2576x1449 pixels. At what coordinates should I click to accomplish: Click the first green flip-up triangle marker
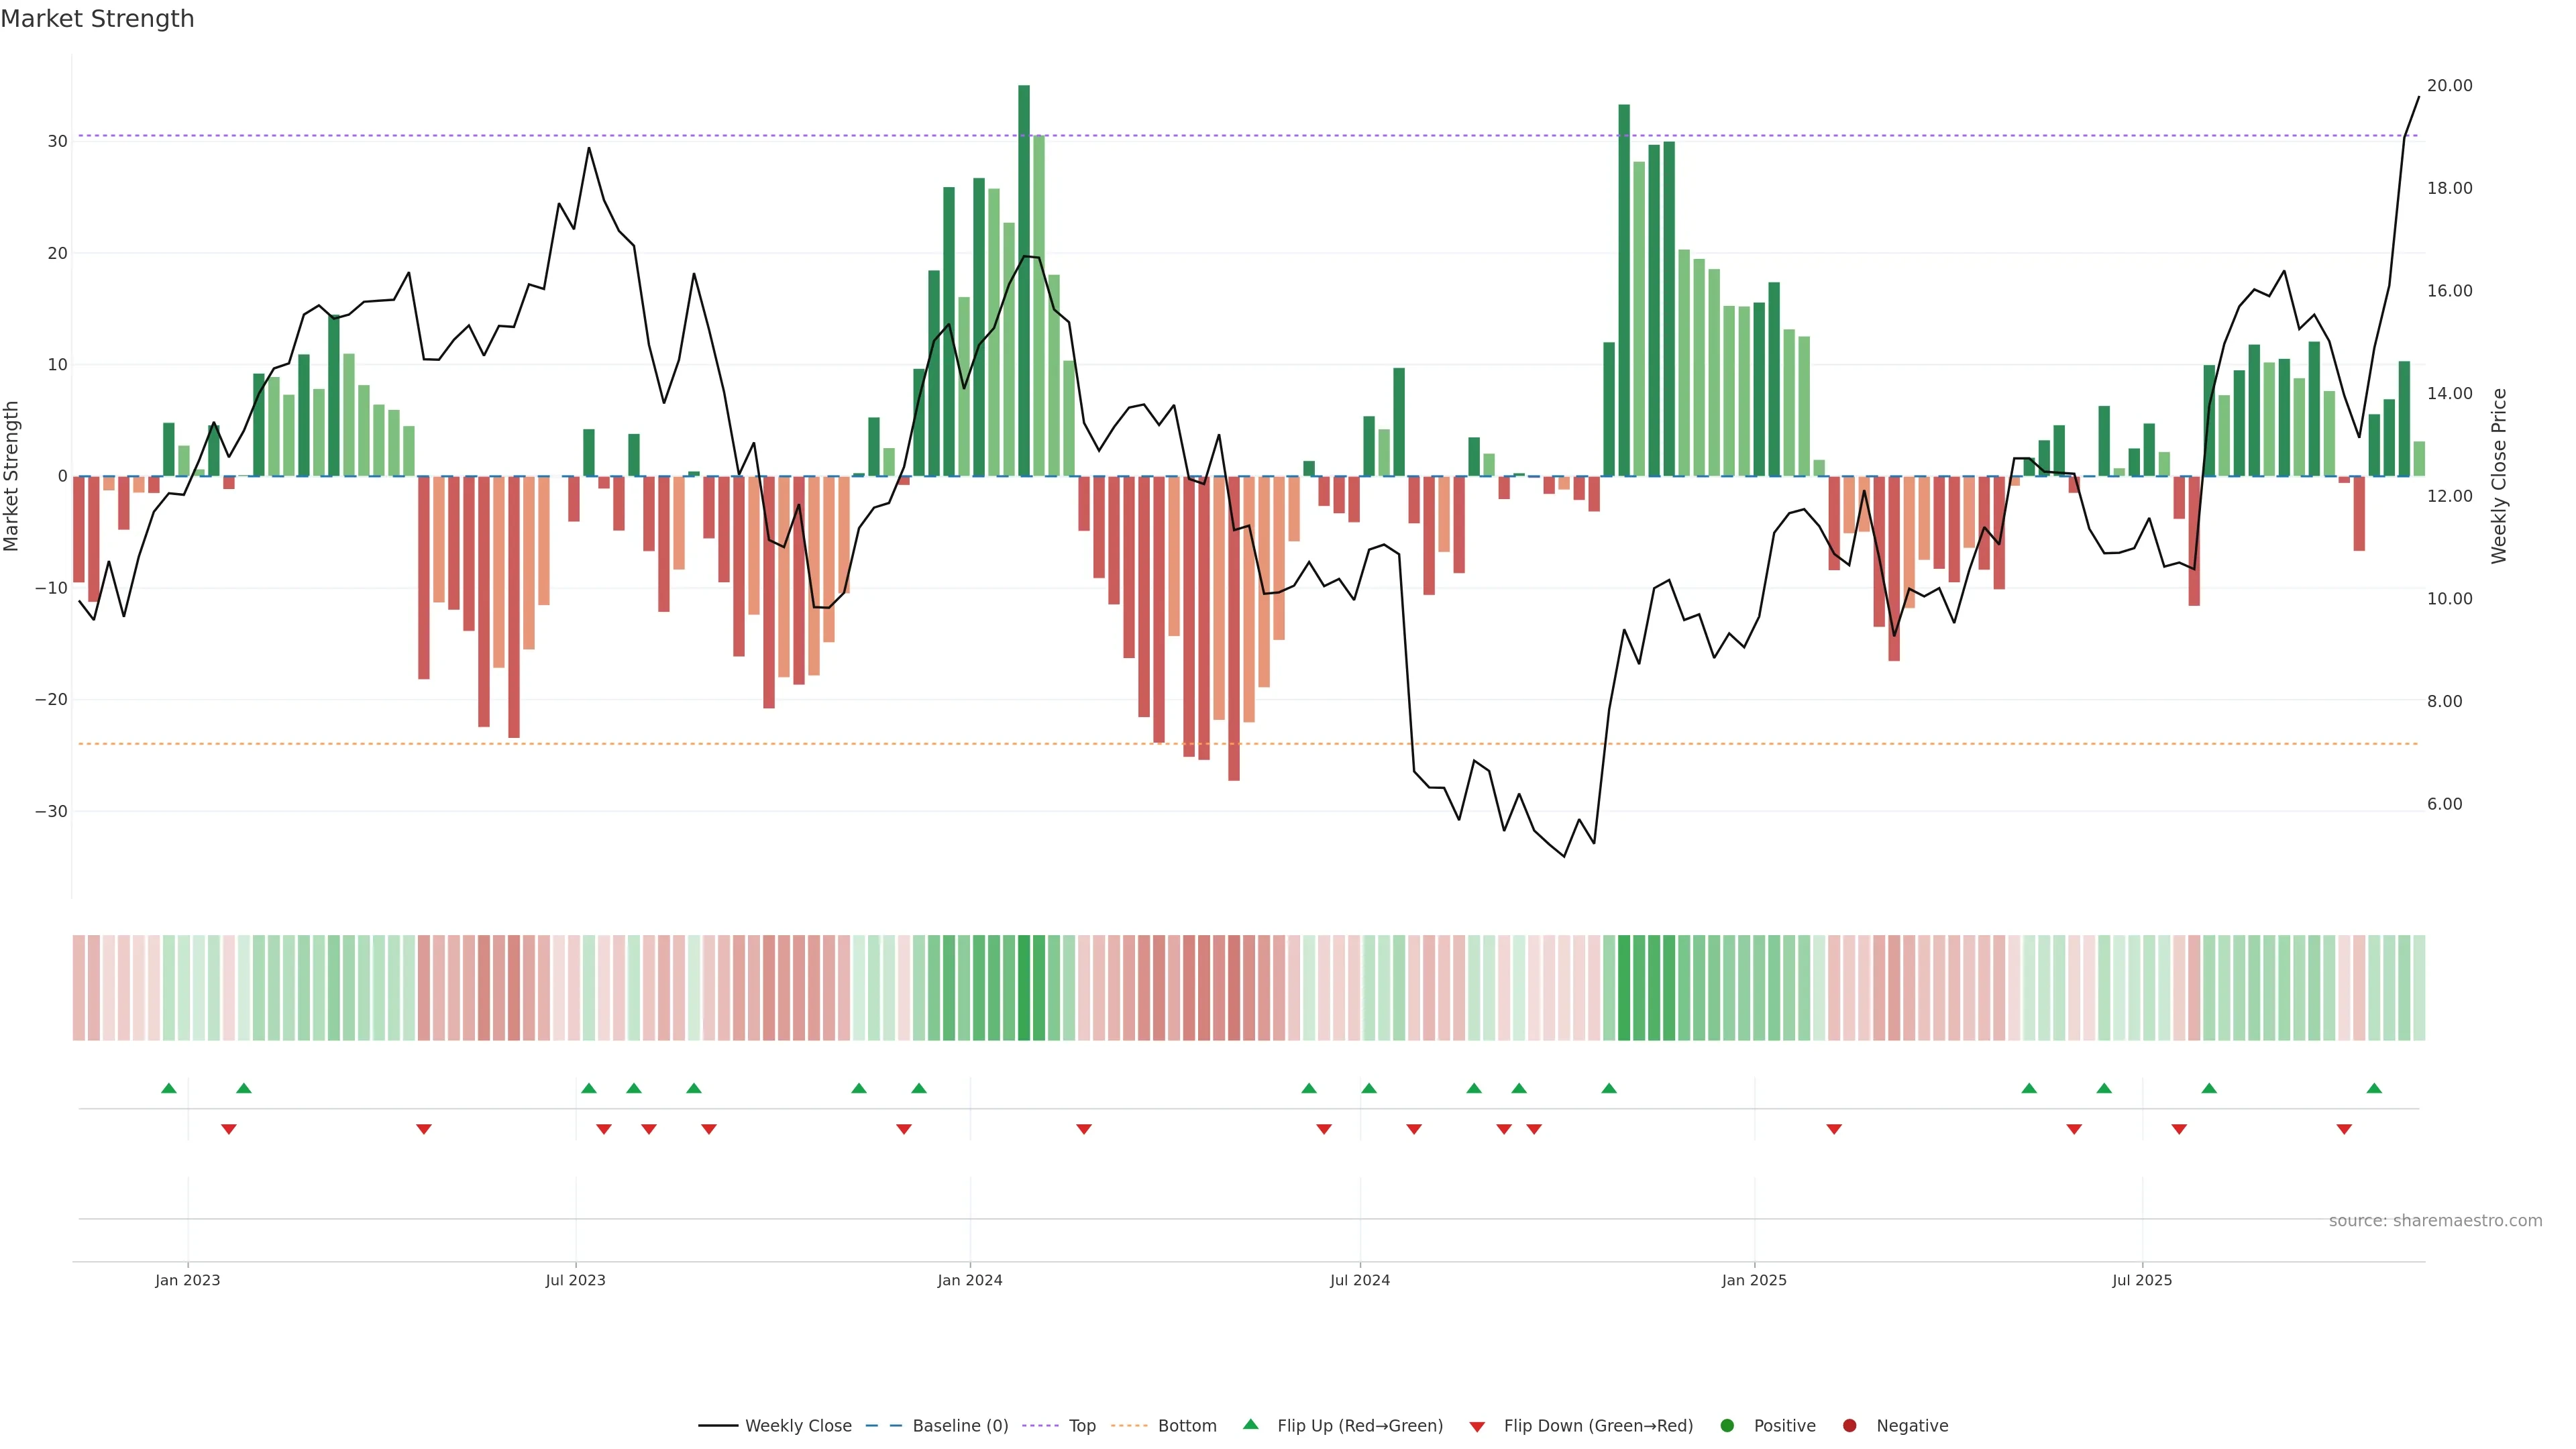169,1088
